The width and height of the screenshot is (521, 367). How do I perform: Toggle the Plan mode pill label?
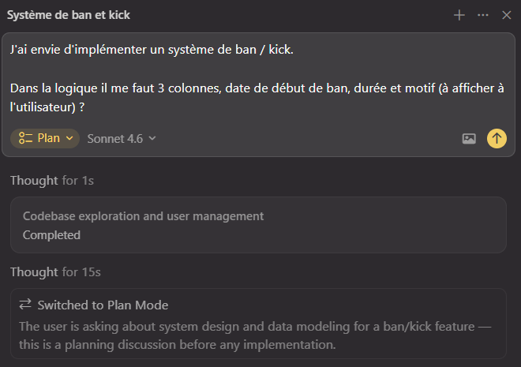point(49,138)
